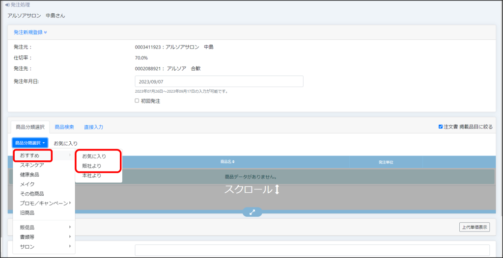Click the 発注年月日 date input field
The image size is (503, 258).
(219, 81)
